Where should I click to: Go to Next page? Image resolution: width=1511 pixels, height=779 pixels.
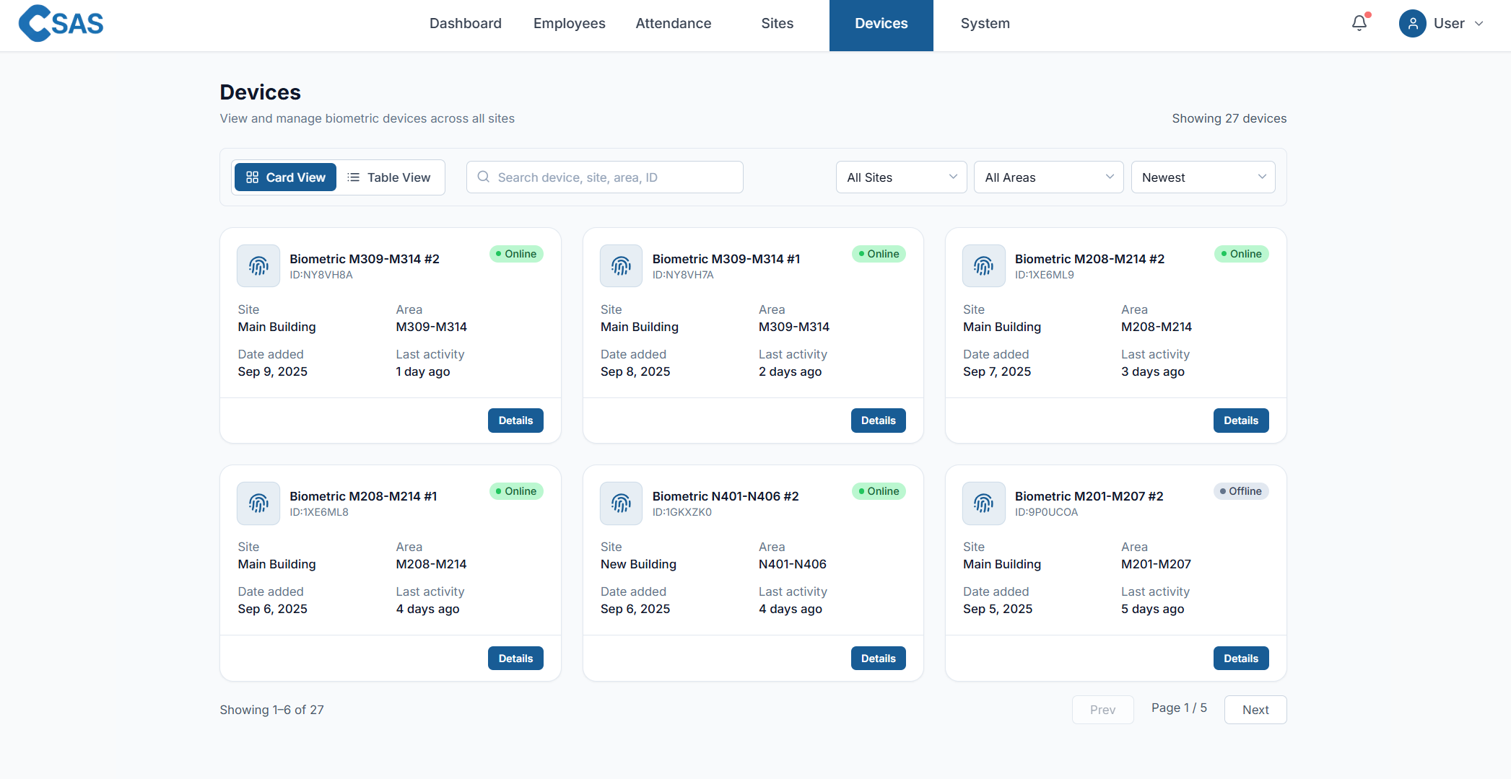tap(1255, 710)
